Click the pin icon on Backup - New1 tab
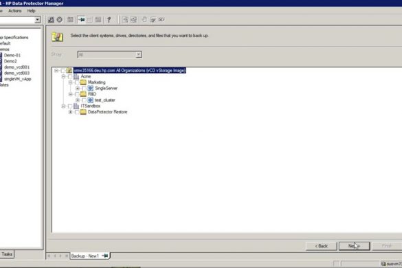The image size is (402, 268). click(x=105, y=256)
